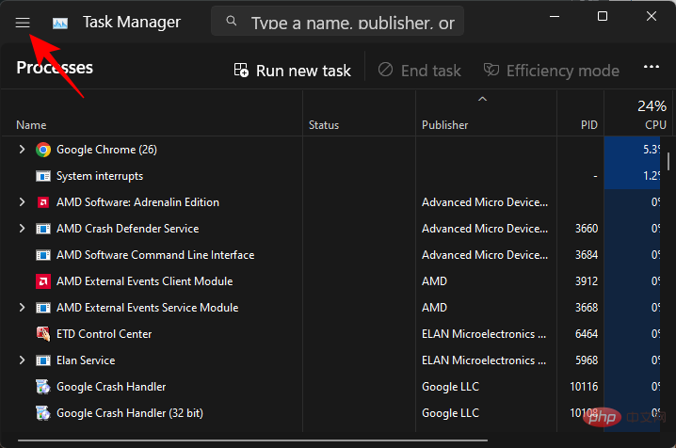Click Google LLC publisher for Google Crash Handler
Screen dimensions: 676x448
tap(450, 387)
